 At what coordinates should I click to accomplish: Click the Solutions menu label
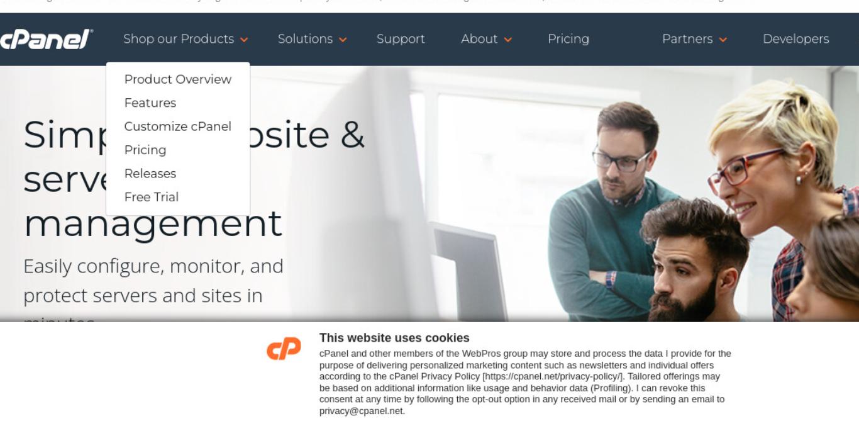306,39
